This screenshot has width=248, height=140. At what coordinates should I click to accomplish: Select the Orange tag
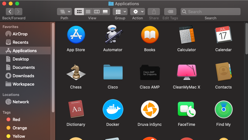click(25, 128)
